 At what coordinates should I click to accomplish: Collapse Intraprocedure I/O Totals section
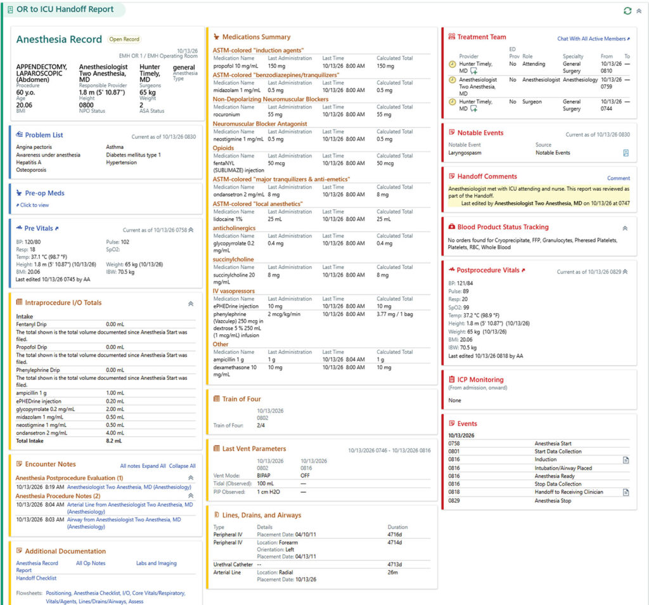tap(191, 304)
